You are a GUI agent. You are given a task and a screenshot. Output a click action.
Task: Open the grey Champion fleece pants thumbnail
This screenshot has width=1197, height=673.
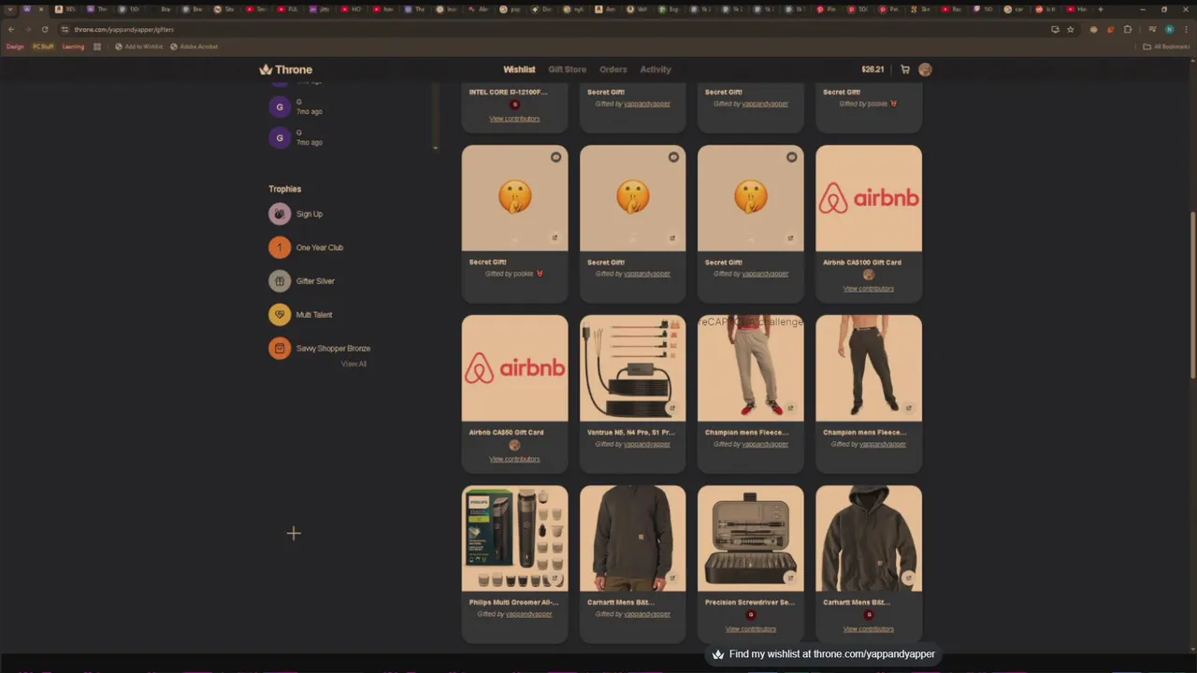[x=750, y=368]
